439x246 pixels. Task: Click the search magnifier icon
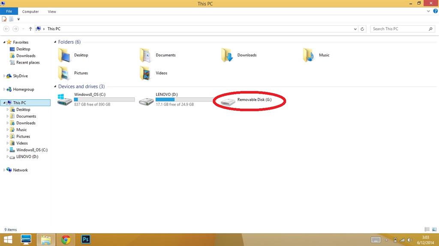[430, 29]
